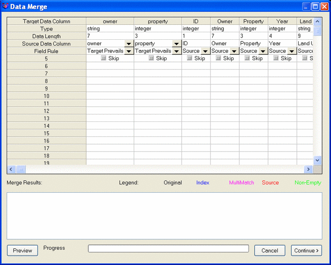Select the owner target column header

coord(110,21)
